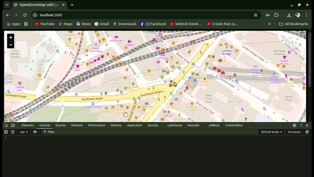Viewport: 314px width, 177px height.
Task: Open the Recorder tab
Action: tap(193, 125)
